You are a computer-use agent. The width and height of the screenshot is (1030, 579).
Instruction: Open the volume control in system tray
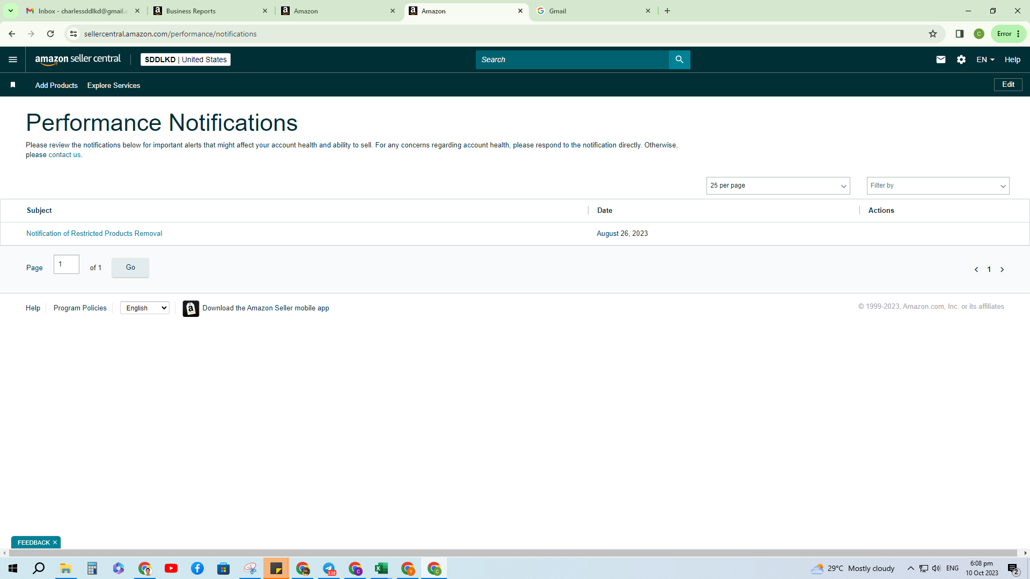point(936,568)
